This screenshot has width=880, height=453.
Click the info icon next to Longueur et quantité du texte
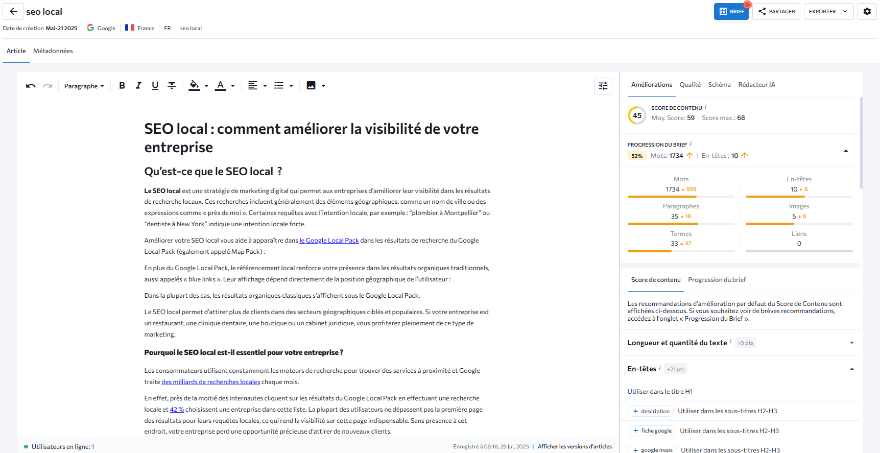pyautogui.click(x=730, y=341)
